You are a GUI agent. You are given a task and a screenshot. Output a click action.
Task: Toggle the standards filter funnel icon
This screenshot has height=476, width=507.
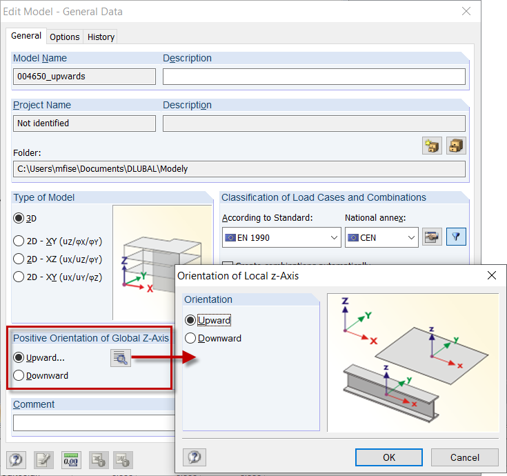pos(456,237)
